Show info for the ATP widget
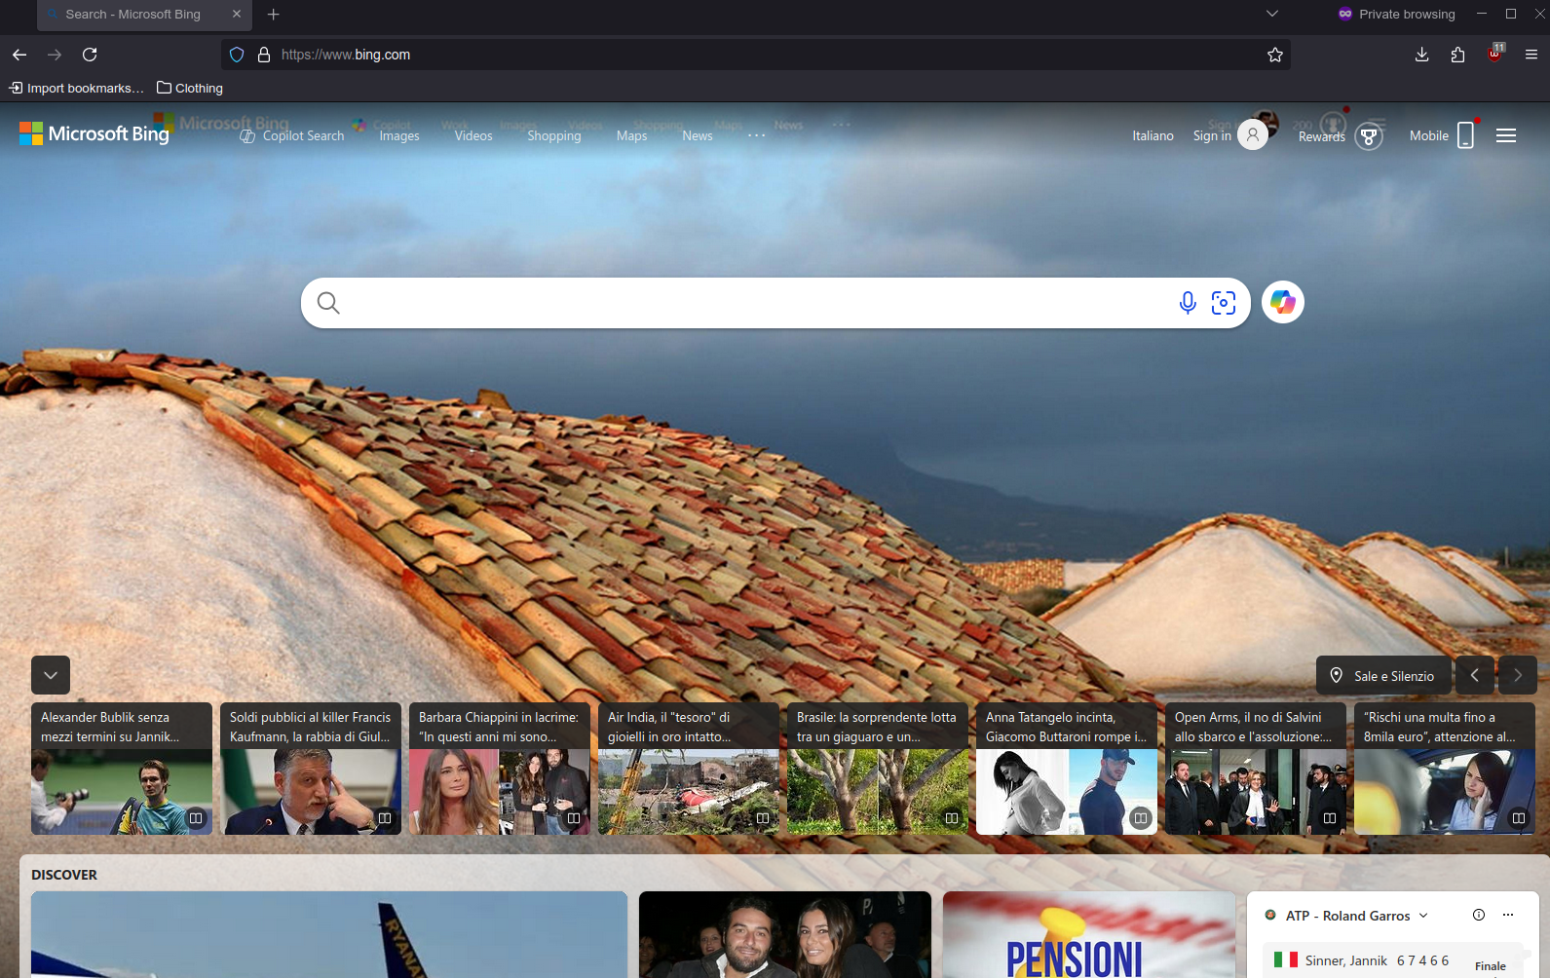 click(x=1479, y=915)
